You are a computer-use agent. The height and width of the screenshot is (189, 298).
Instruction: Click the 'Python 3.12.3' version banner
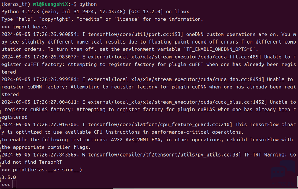coord(20,12)
